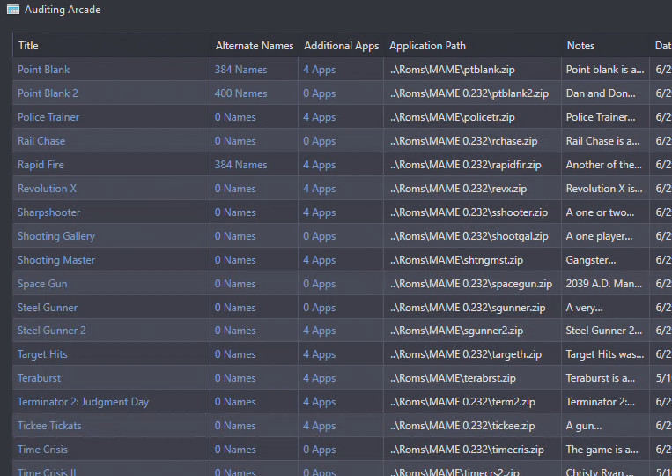This screenshot has width=672, height=476.
Task: Click the targeth.zip application path
Action: pyautogui.click(x=466, y=354)
